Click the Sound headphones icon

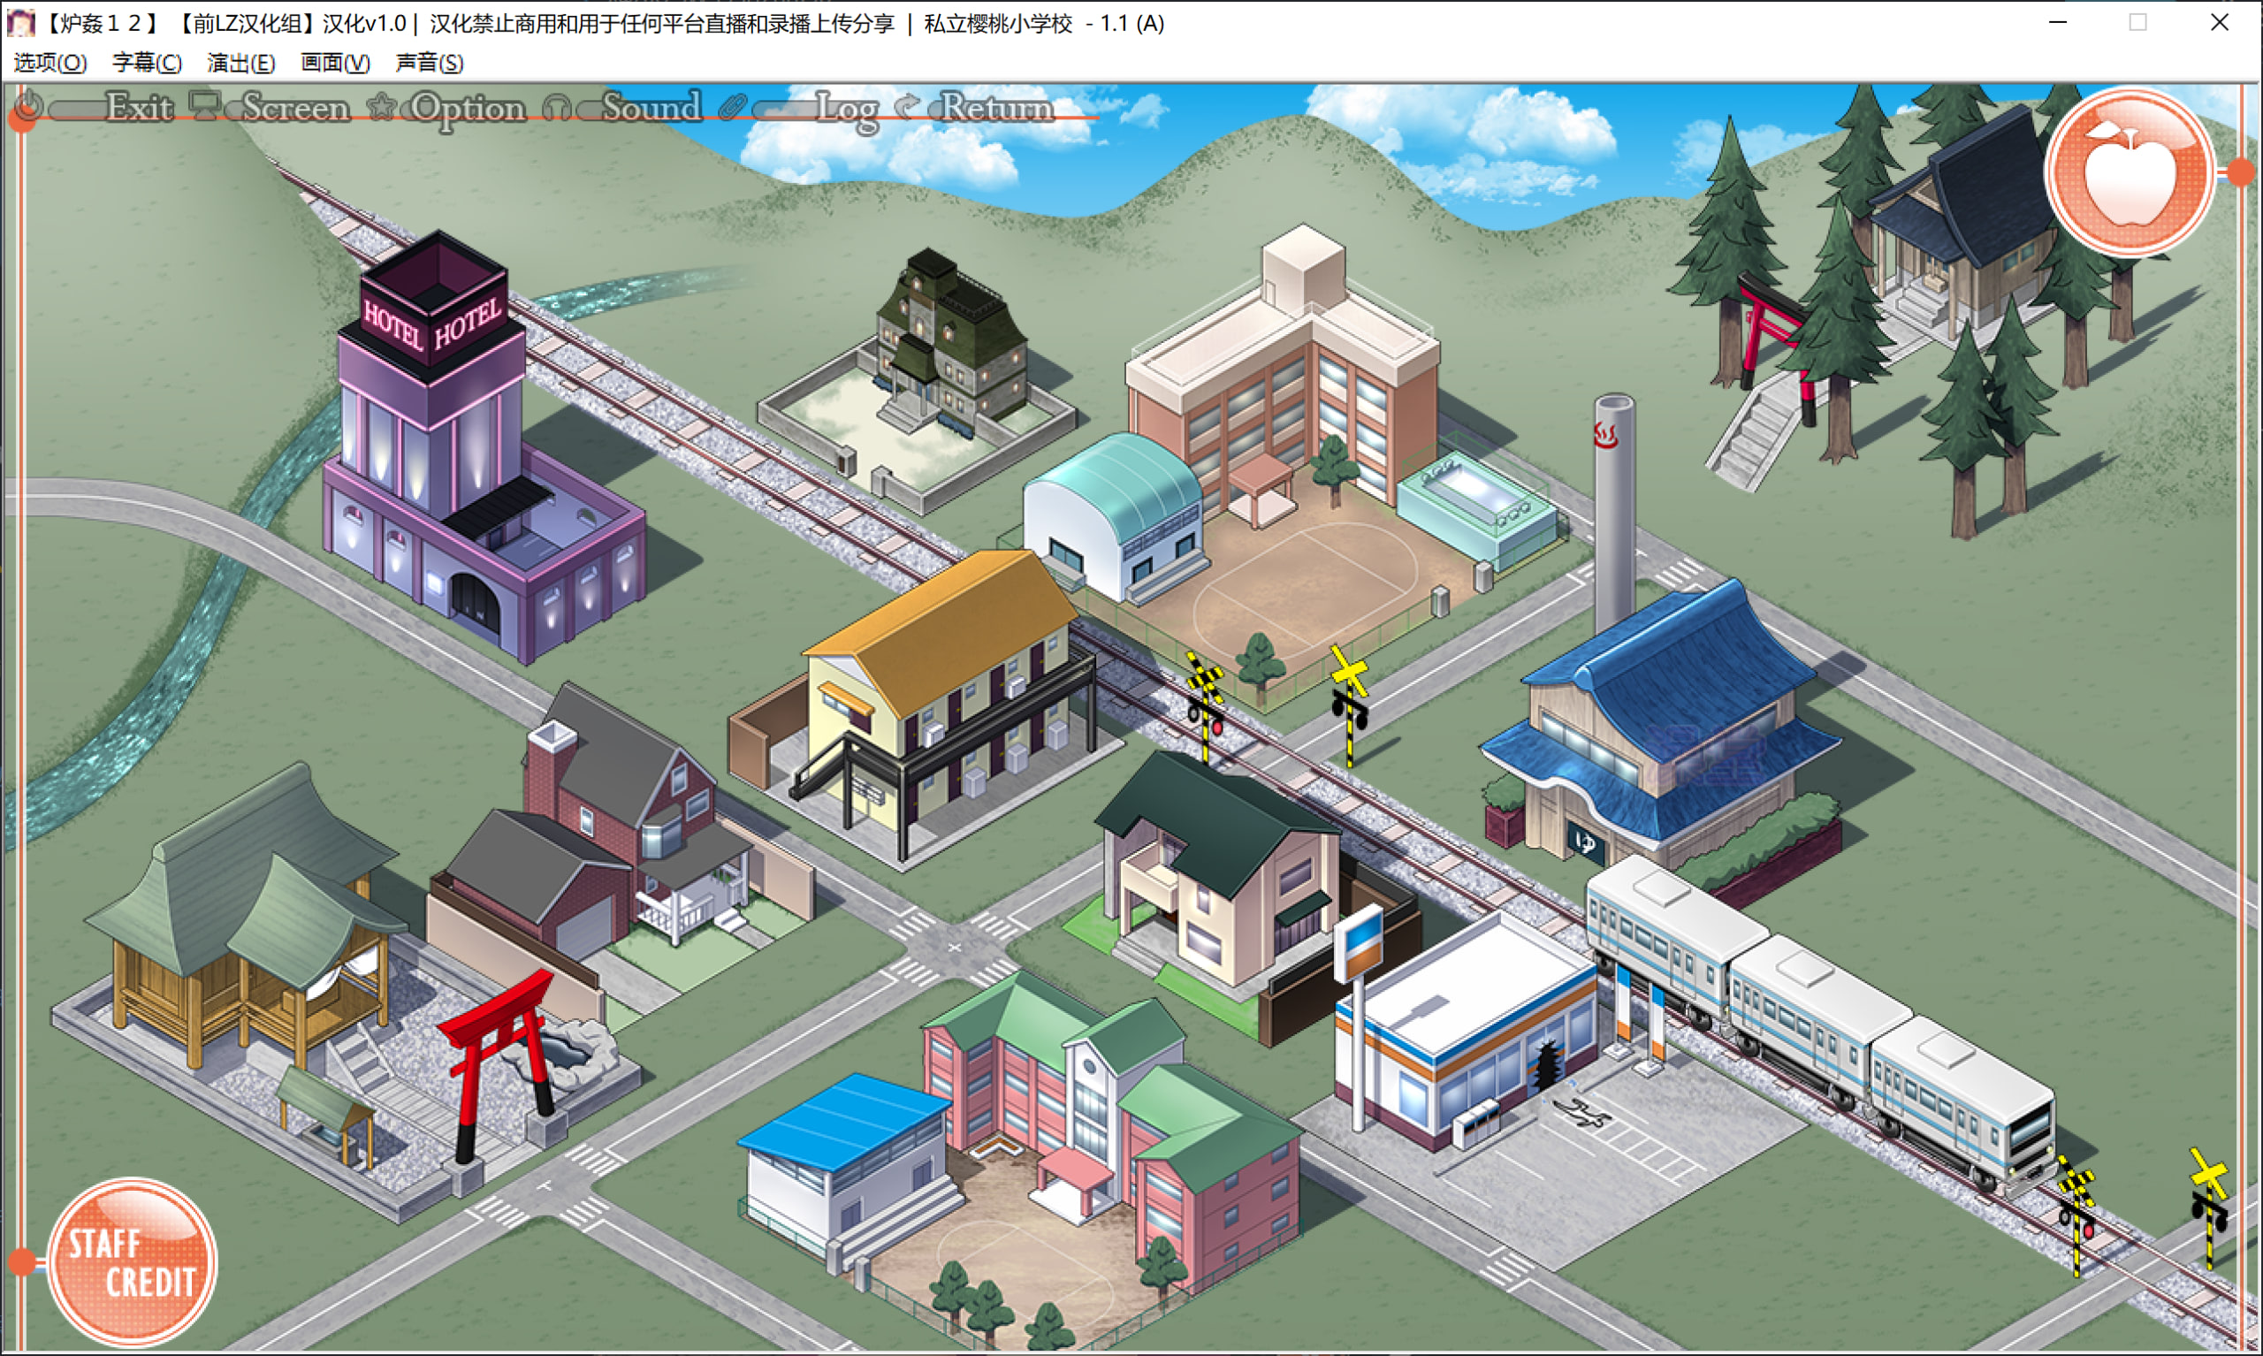[x=556, y=108]
